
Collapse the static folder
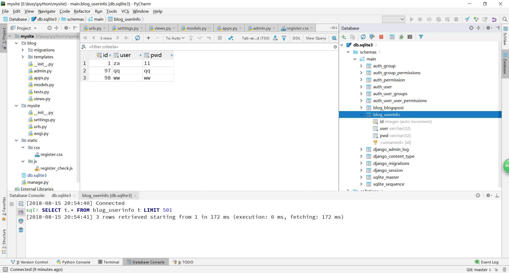(x=16, y=140)
